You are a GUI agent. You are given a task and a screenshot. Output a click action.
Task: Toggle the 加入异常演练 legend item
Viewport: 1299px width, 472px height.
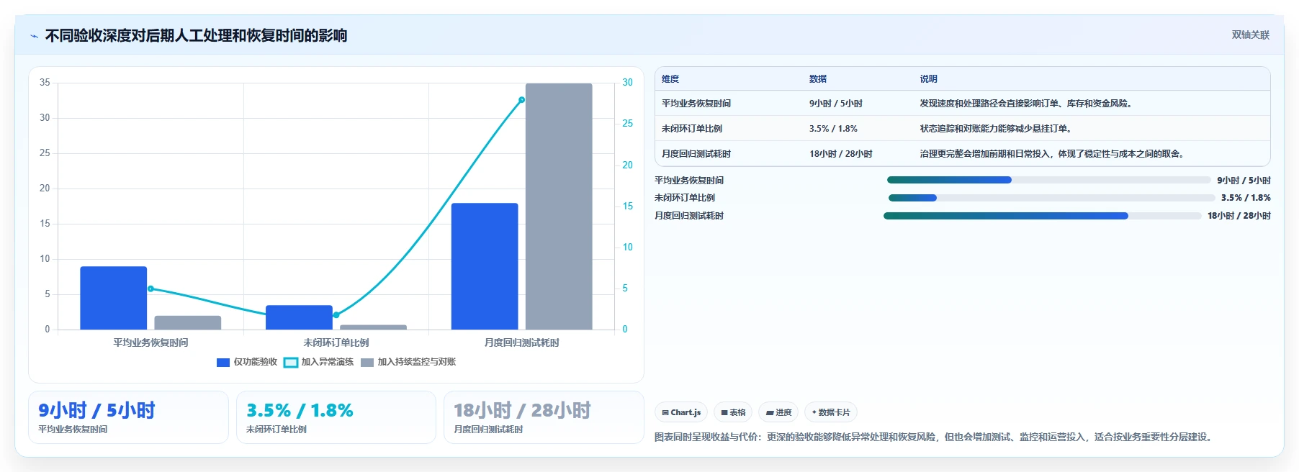coord(319,362)
